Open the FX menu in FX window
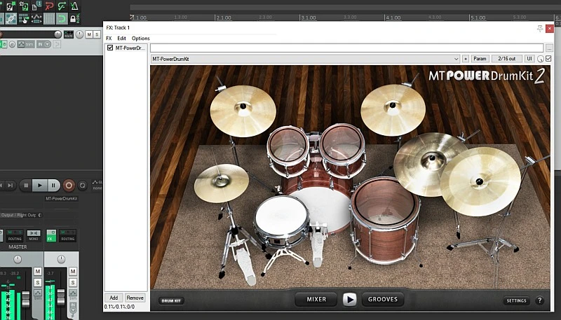The image size is (561, 320). 109,39
